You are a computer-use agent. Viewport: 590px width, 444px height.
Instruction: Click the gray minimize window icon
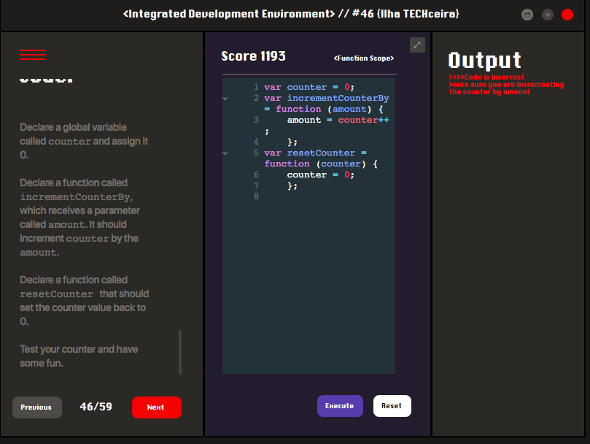[x=527, y=15]
